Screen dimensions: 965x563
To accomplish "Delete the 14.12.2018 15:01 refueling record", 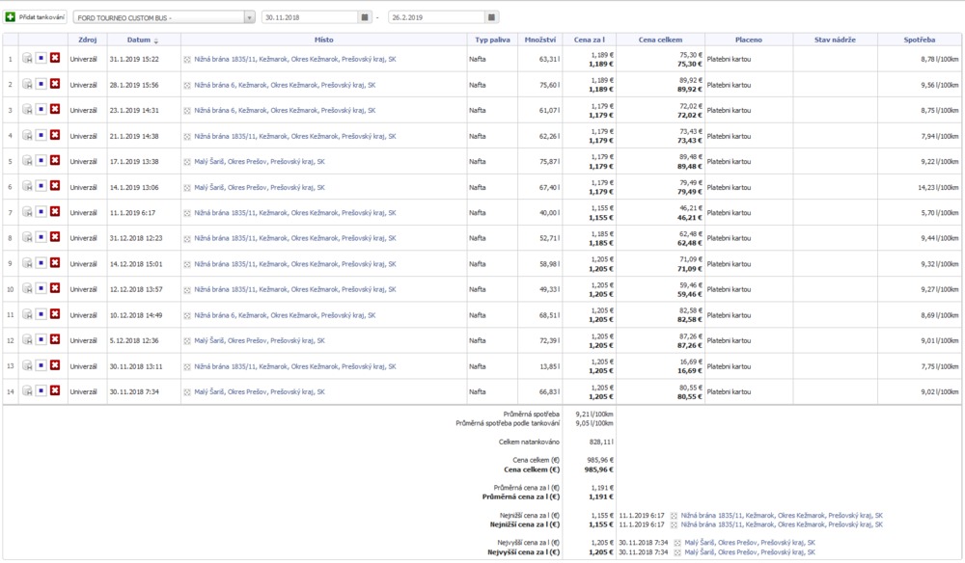I will (x=55, y=262).
